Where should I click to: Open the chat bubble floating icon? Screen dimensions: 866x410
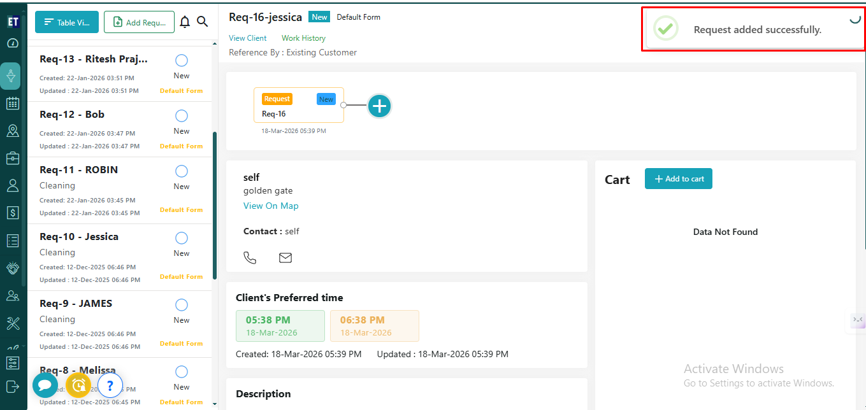pyautogui.click(x=45, y=385)
